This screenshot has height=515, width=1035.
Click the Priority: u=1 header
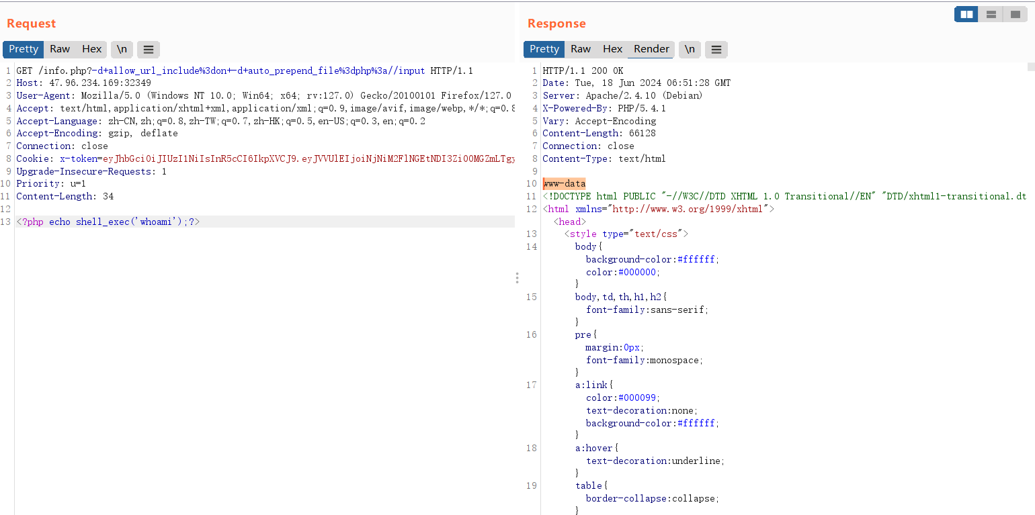point(51,184)
